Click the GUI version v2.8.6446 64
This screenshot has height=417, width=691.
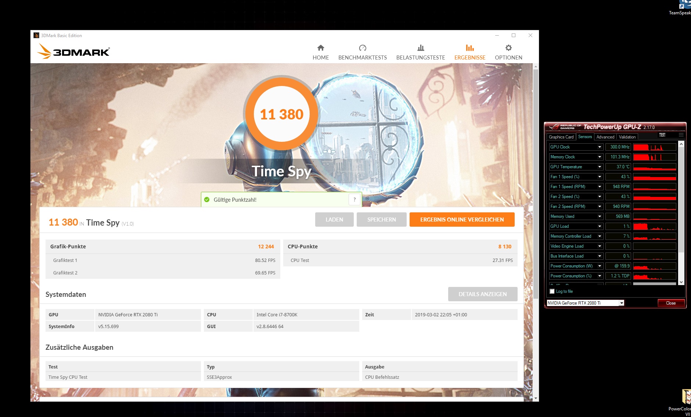click(x=270, y=326)
